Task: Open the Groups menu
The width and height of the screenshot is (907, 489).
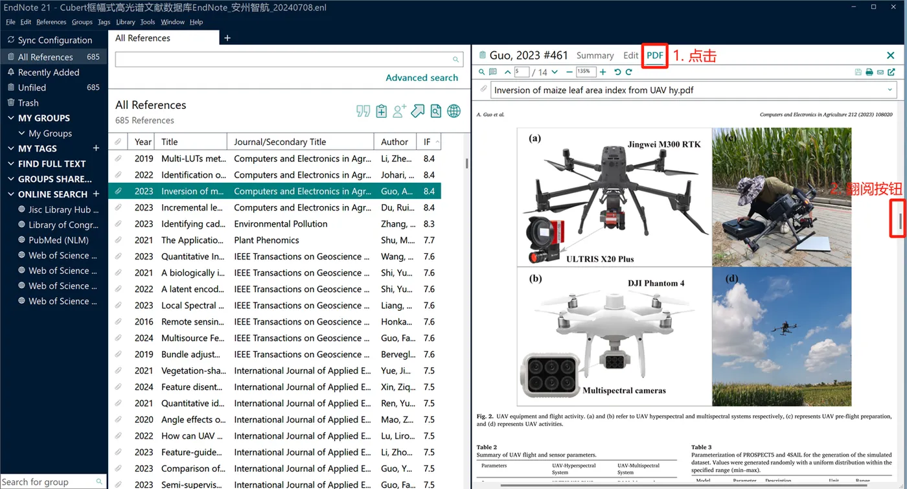Action: point(82,22)
